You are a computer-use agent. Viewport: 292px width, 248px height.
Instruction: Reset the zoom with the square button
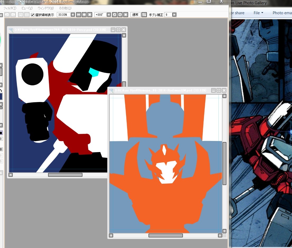click(x=90, y=15)
